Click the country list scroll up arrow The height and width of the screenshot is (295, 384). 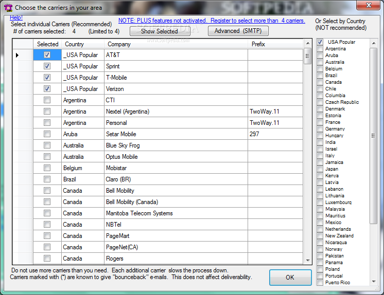click(x=374, y=43)
